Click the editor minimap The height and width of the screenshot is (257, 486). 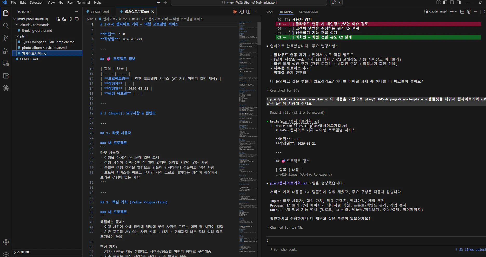click(x=248, y=137)
